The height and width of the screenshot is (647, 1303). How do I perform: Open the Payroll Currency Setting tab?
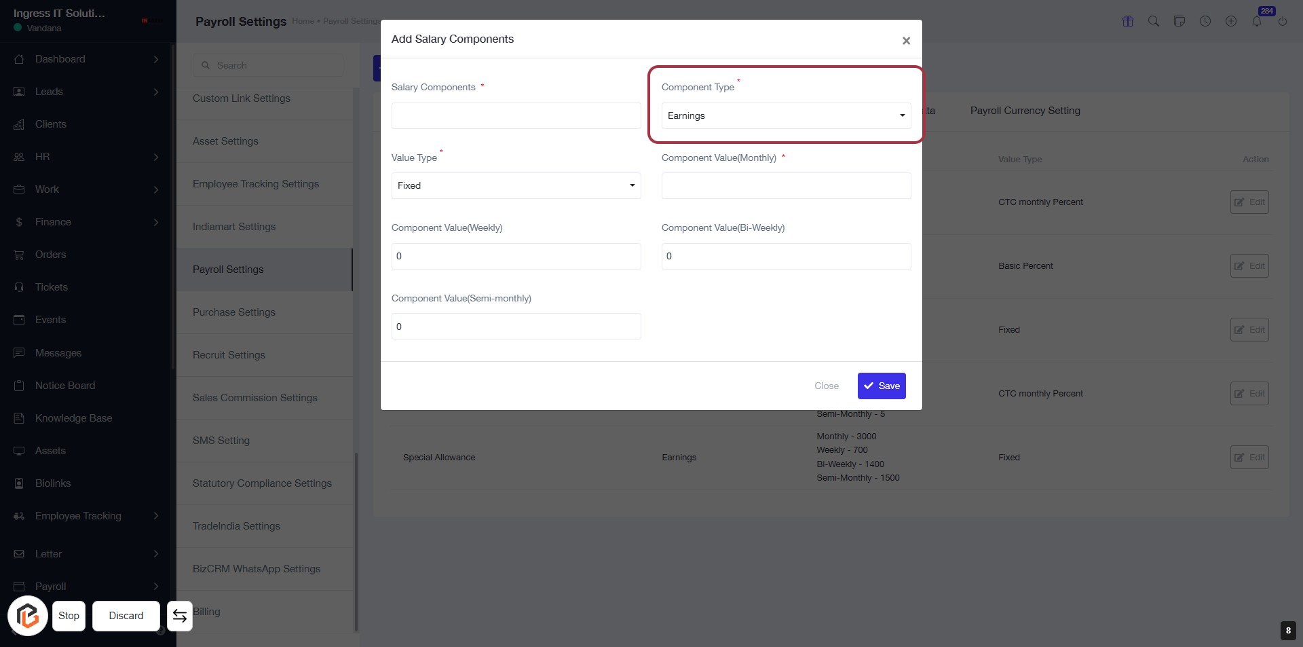[x=1025, y=111]
